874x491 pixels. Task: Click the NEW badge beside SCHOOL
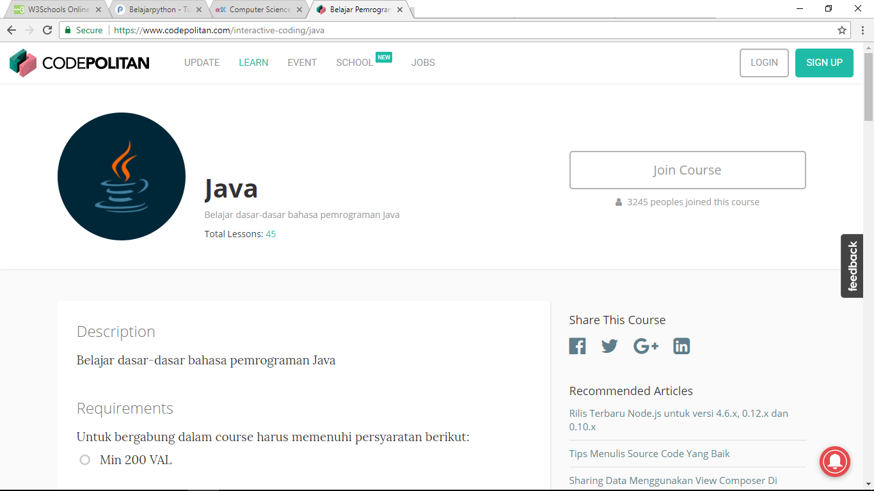384,57
